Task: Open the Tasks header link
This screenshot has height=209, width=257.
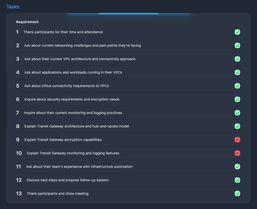Action: click(x=13, y=7)
